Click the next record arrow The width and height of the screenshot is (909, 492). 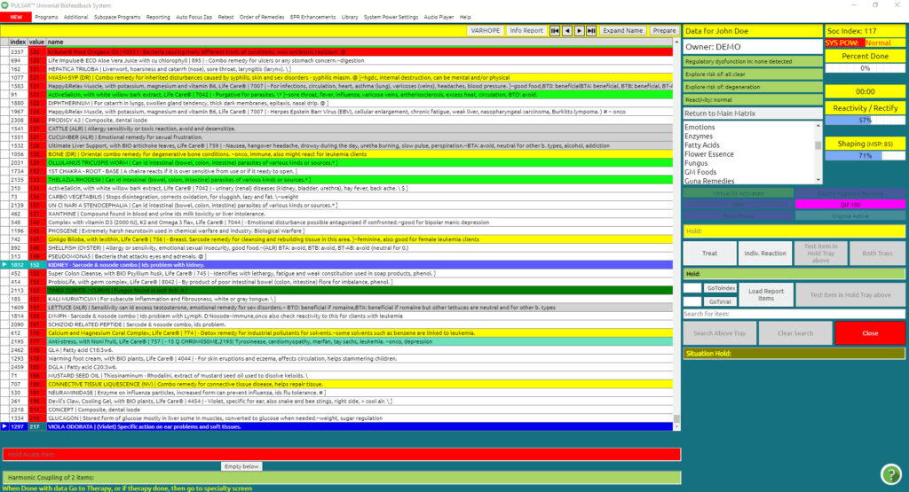(580, 30)
